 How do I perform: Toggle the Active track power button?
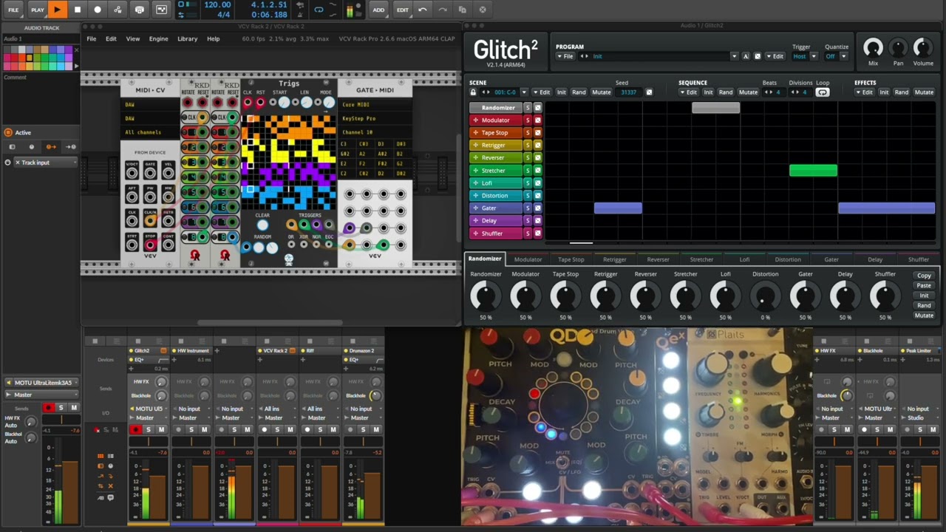click(8, 132)
